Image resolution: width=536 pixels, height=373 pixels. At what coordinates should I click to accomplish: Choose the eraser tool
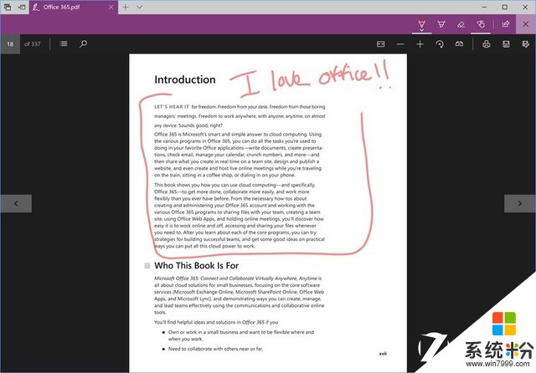461,24
